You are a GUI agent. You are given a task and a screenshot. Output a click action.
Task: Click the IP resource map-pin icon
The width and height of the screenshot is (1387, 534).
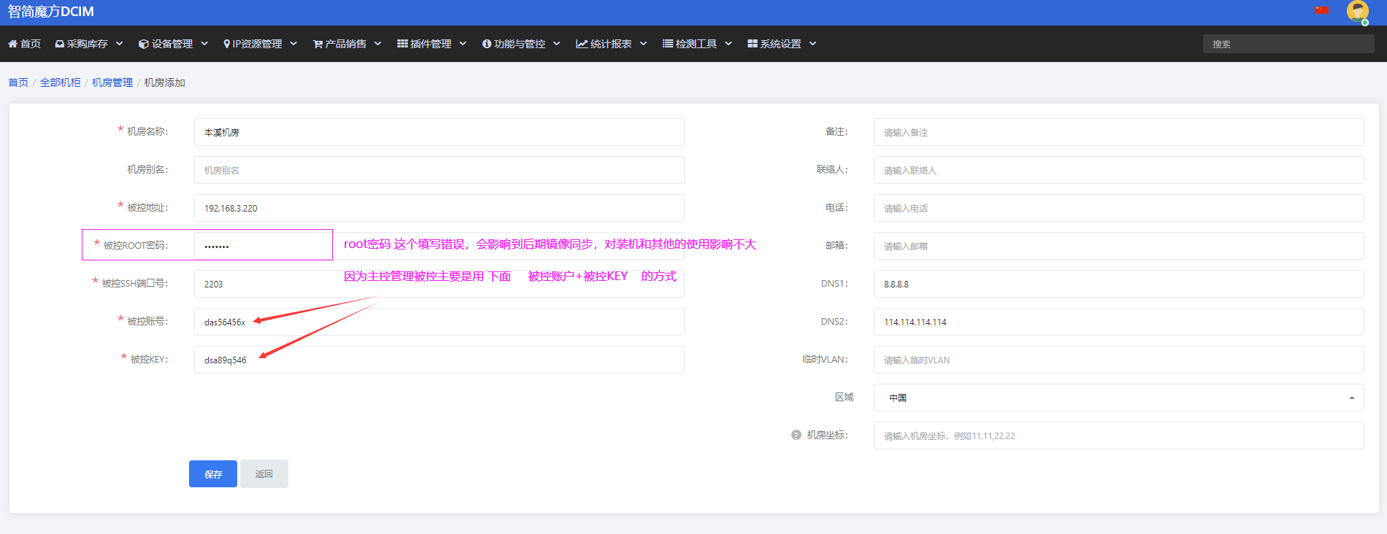click(x=227, y=44)
